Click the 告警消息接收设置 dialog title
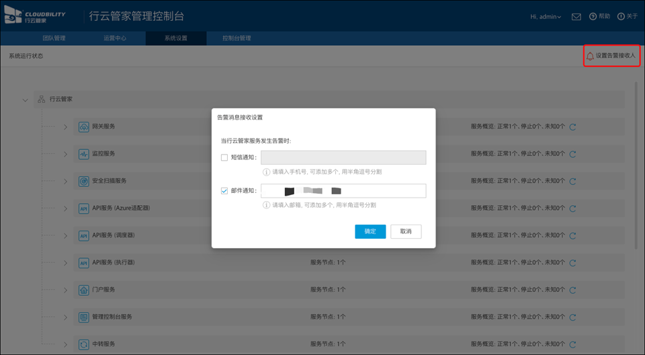The width and height of the screenshot is (645, 355). click(240, 118)
